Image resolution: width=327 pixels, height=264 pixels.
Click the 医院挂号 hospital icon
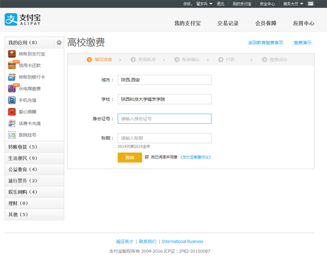tap(12, 135)
